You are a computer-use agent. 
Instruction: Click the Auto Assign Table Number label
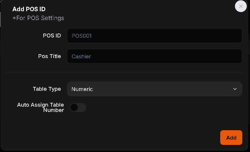pyautogui.click(x=41, y=107)
